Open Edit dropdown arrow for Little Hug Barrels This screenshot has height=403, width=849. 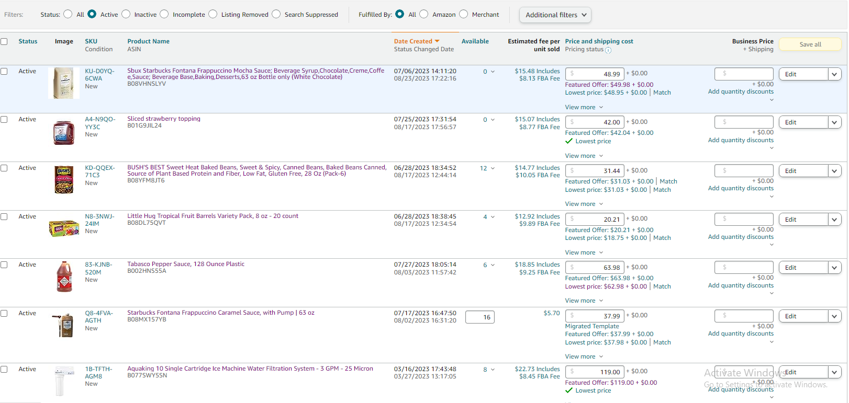pyautogui.click(x=834, y=220)
